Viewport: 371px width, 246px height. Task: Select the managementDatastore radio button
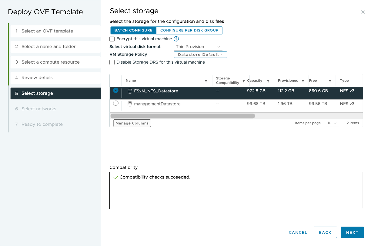coord(115,103)
